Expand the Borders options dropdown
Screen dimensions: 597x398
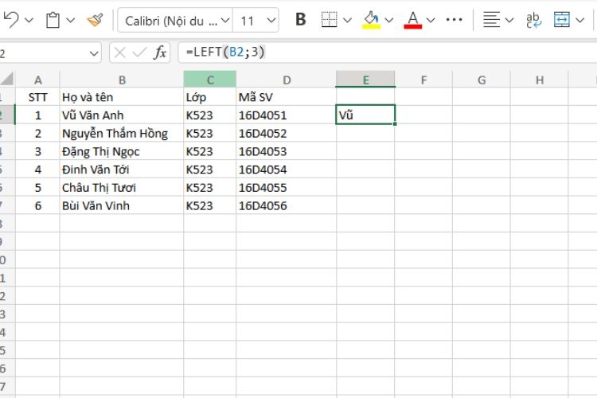tap(347, 20)
